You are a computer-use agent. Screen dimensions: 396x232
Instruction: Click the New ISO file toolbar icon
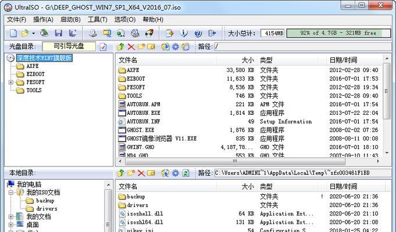[13, 33]
